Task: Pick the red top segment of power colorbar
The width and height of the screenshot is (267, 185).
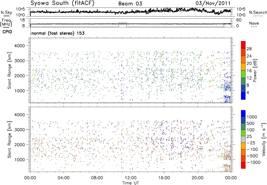Action: [243, 45]
